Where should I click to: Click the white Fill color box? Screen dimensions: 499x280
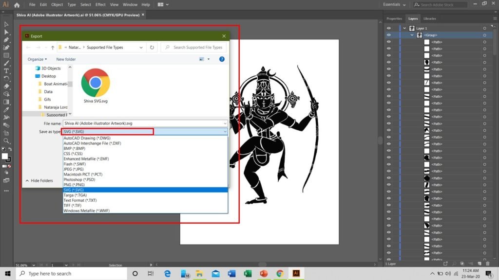(4, 156)
